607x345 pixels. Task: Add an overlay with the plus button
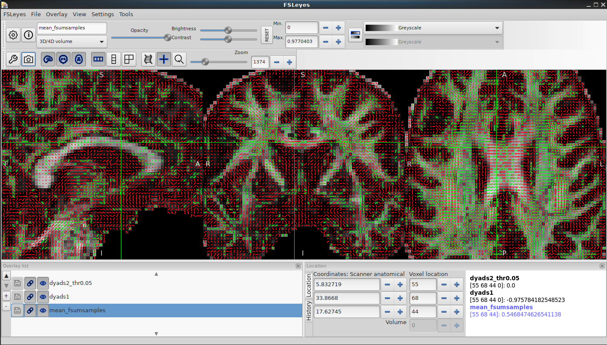tap(6, 296)
